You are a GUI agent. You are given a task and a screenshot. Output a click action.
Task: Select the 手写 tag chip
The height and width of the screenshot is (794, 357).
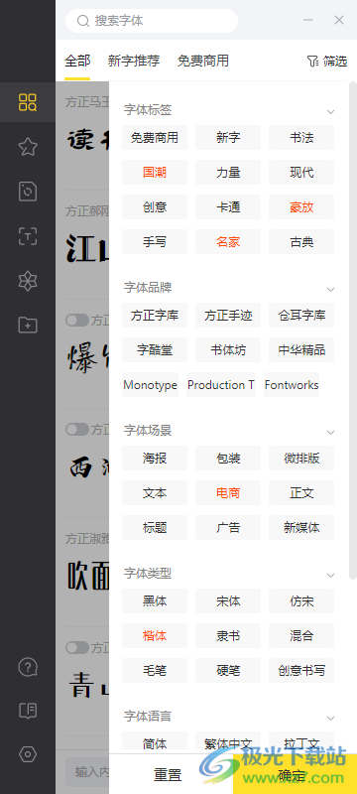(155, 242)
